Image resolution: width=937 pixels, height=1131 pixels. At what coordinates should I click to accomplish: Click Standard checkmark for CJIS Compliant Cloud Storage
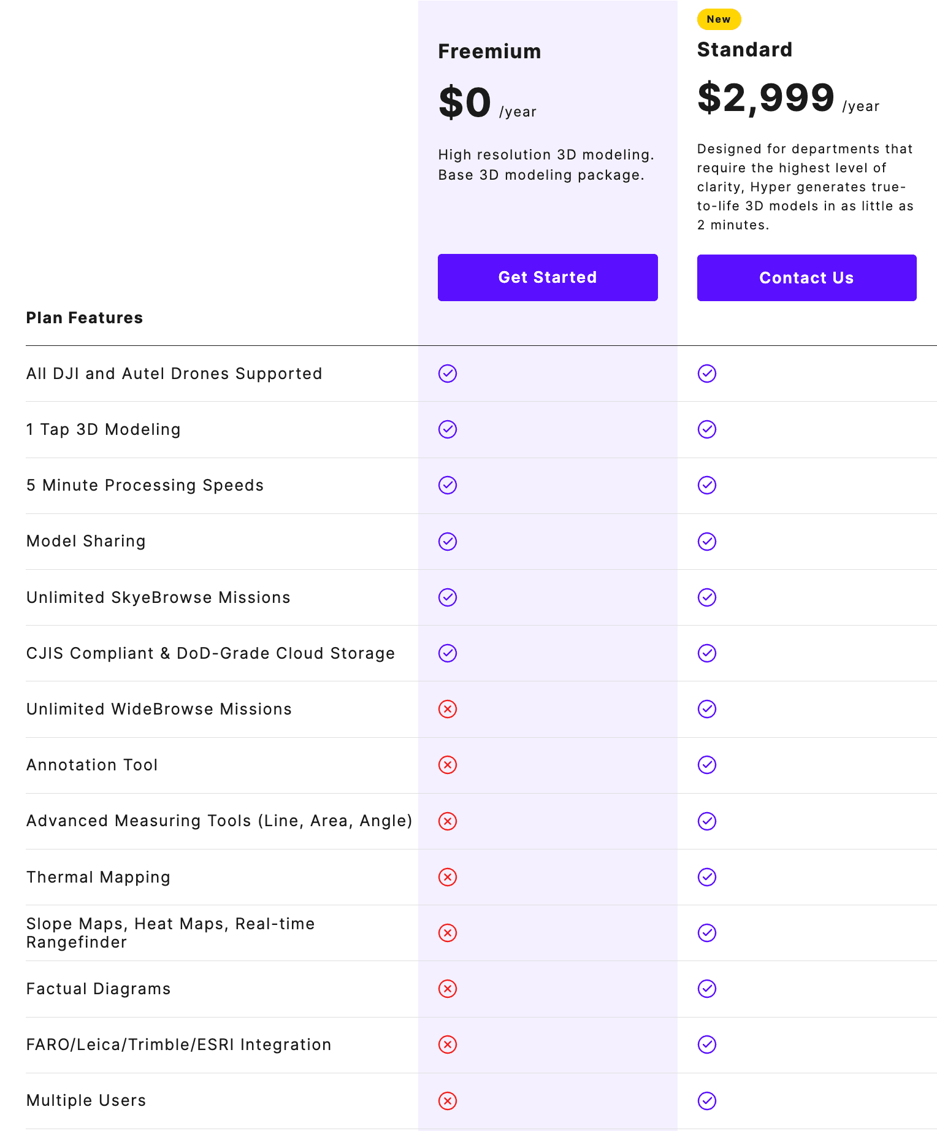tap(707, 653)
